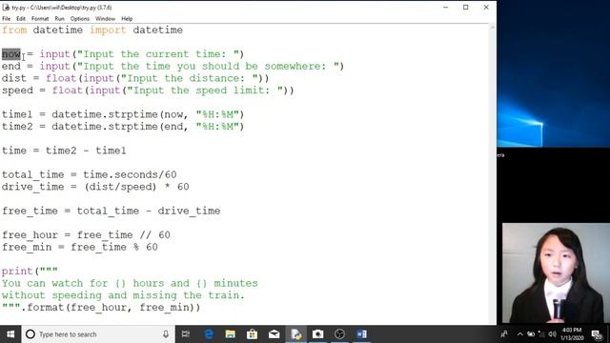This screenshot has height=343, width=610.
Task: Click 'without speeding and missing the train.' line
Action: (x=123, y=295)
